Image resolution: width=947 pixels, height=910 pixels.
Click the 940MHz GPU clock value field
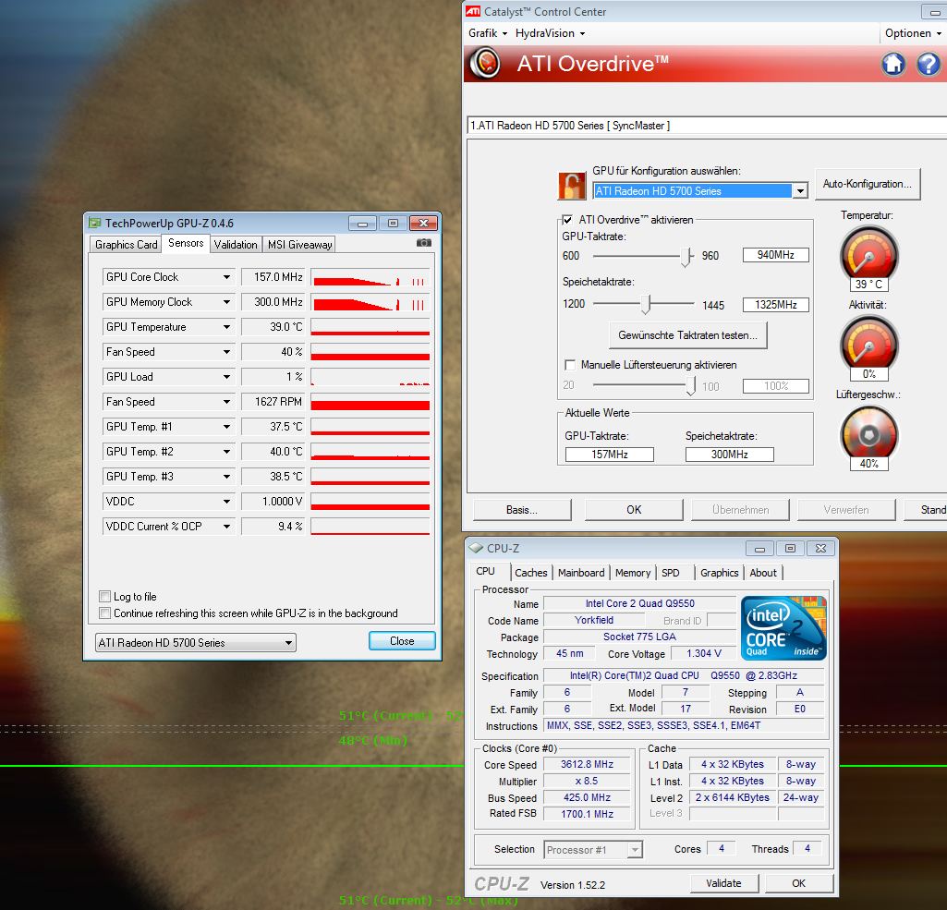click(775, 255)
